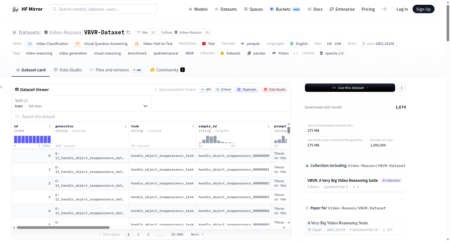Click the Video-Reason organization avatar icon
The height and width of the screenshot is (242, 450).
(x=46, y=32)
